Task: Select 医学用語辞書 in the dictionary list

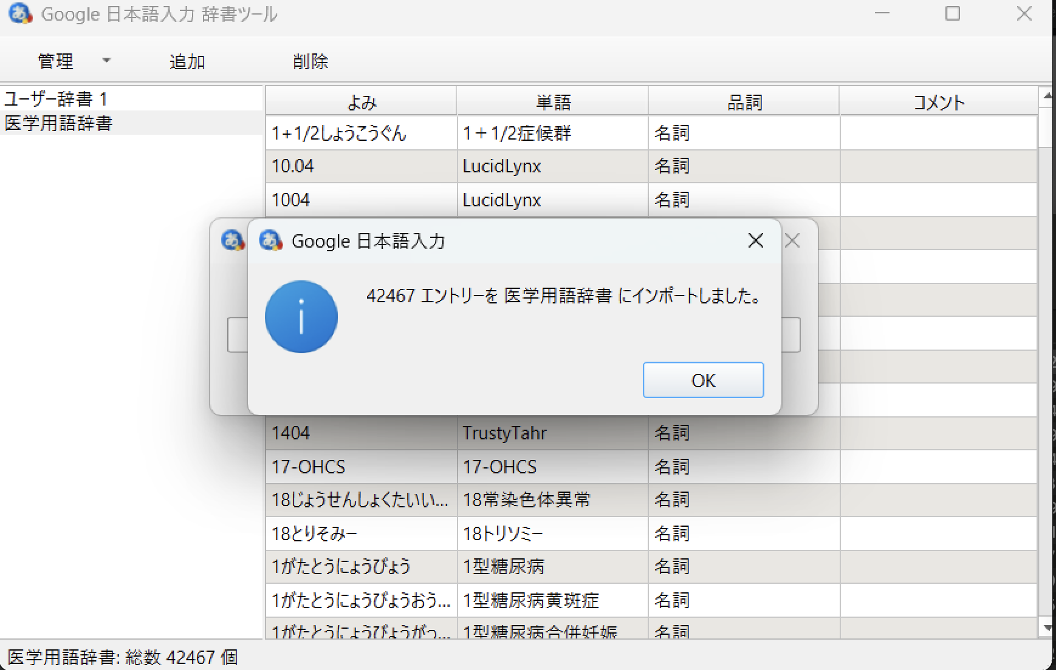Action: point(59,123)
